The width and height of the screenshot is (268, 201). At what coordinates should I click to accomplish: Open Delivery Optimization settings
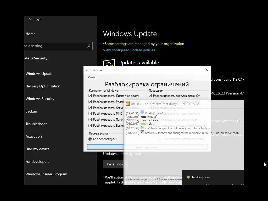[43, 86]
